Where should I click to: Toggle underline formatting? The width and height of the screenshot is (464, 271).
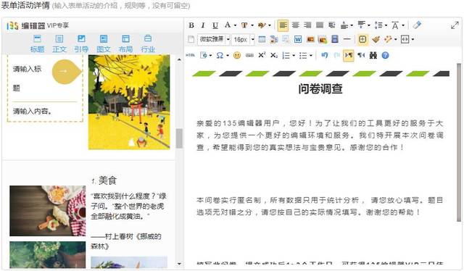215,25
